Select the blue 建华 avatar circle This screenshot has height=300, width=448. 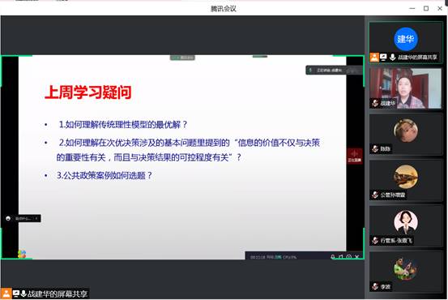pos(406,39)
